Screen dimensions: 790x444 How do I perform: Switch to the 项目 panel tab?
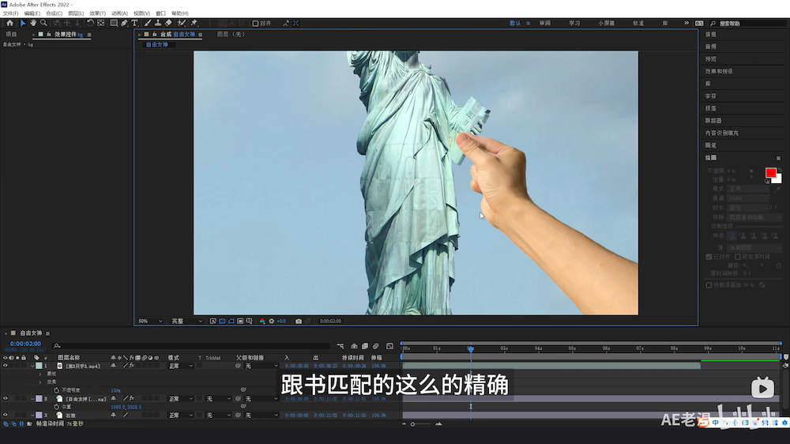pos(11,34)
